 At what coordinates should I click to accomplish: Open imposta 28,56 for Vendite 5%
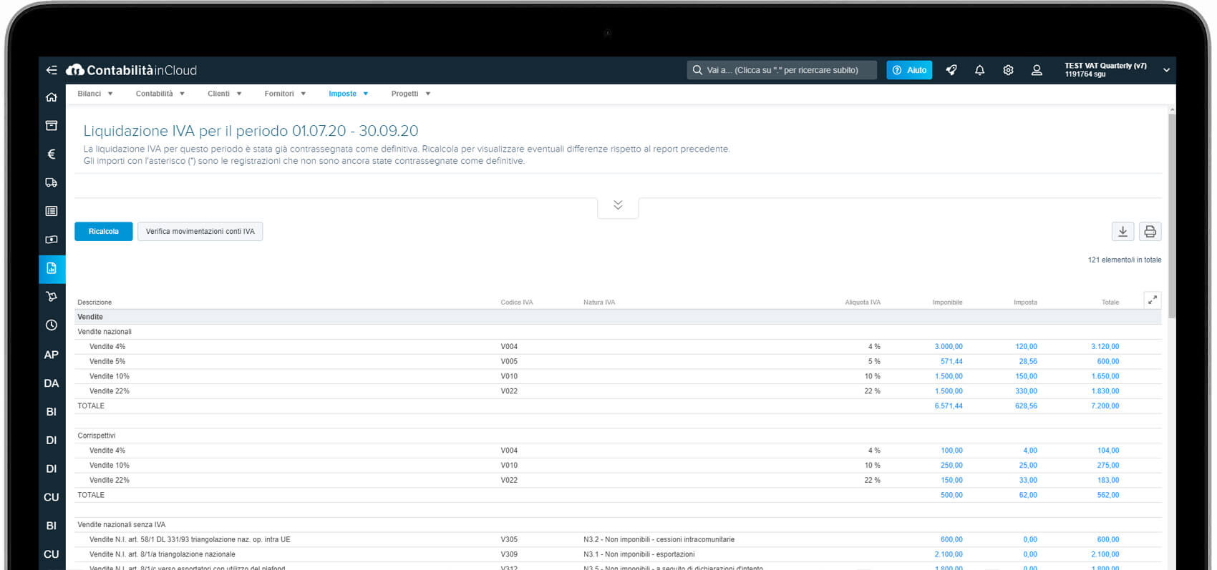(x=1028, y=362)
